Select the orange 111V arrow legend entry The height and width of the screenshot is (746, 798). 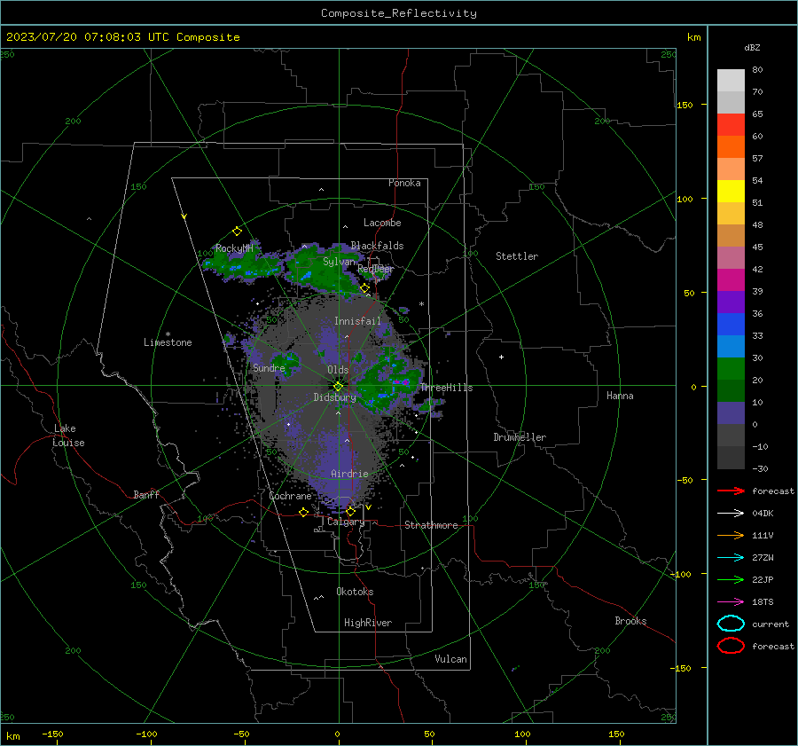pyautogui.click(x=731, y=535)
